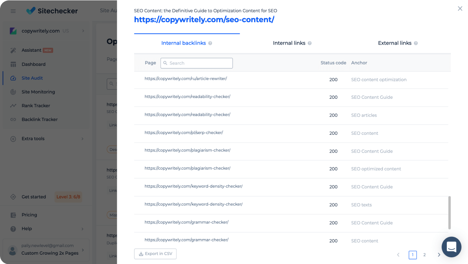468x264 pixels.
Task: Open Pricing in the sidebar
Action: [x=29, y=215]
